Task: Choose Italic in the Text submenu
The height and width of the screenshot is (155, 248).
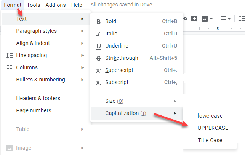Action: click(111, 34)
